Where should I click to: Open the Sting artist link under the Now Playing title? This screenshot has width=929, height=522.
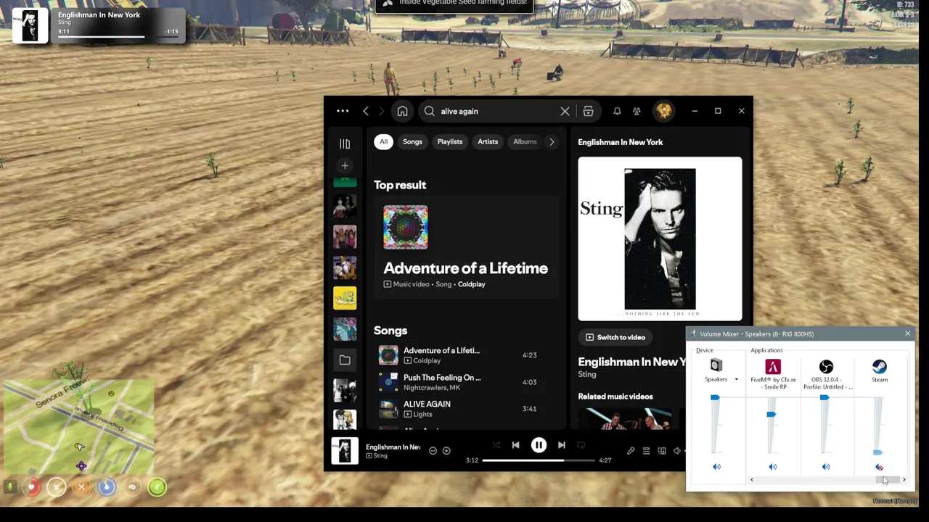(586, 374)
